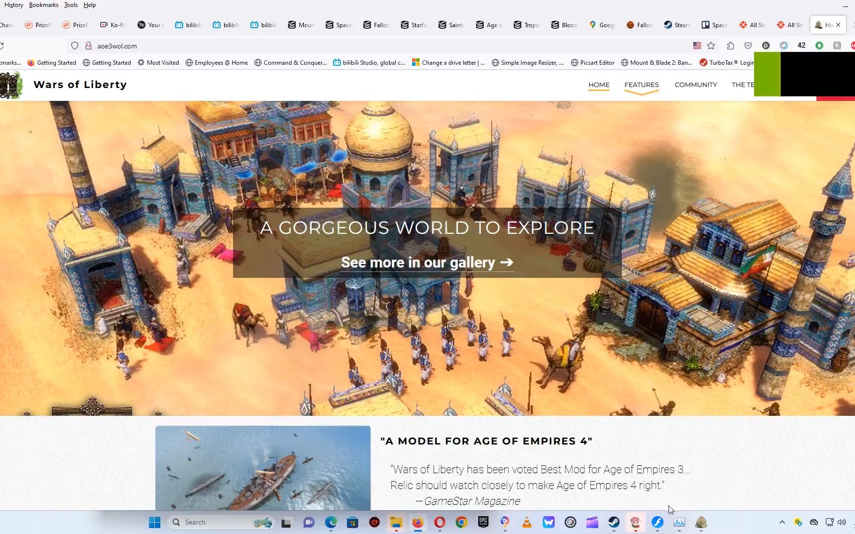Click the battleship screenshot thumbnail
This screenshot has width=855, height=534.
point(263,468)
